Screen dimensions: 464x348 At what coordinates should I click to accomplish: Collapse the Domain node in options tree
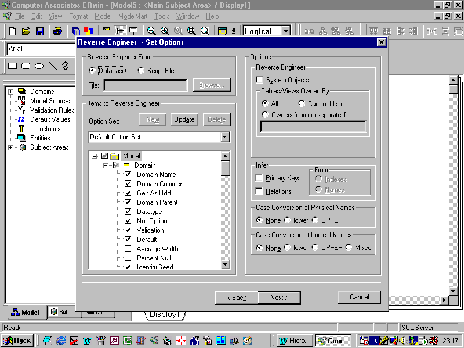106,165
